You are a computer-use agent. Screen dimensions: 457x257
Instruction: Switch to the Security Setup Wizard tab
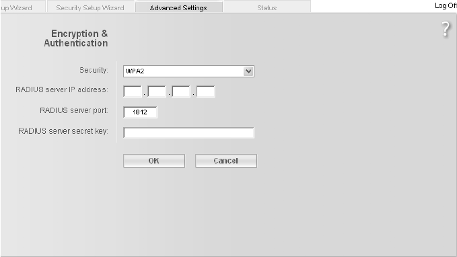pyautogui.click(x=90, y=7)
